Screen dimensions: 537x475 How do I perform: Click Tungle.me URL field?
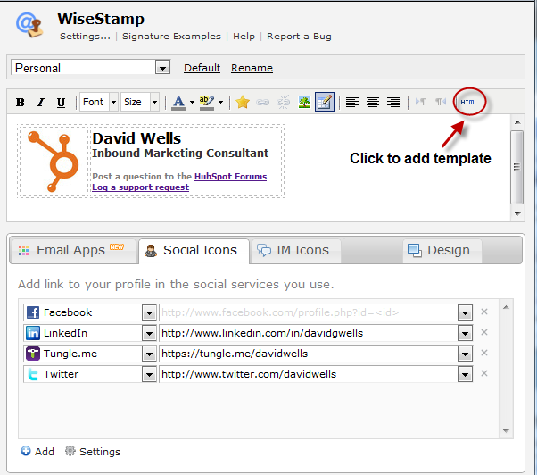tap(309, 354)
